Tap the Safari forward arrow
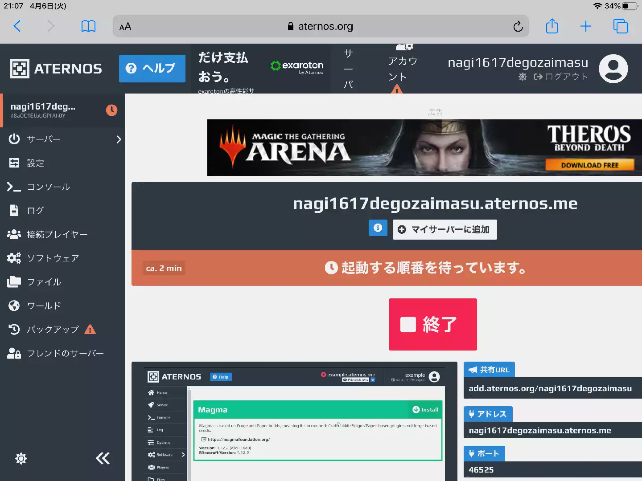Viewport: 642px width, 481px height. tap(50, 26)
